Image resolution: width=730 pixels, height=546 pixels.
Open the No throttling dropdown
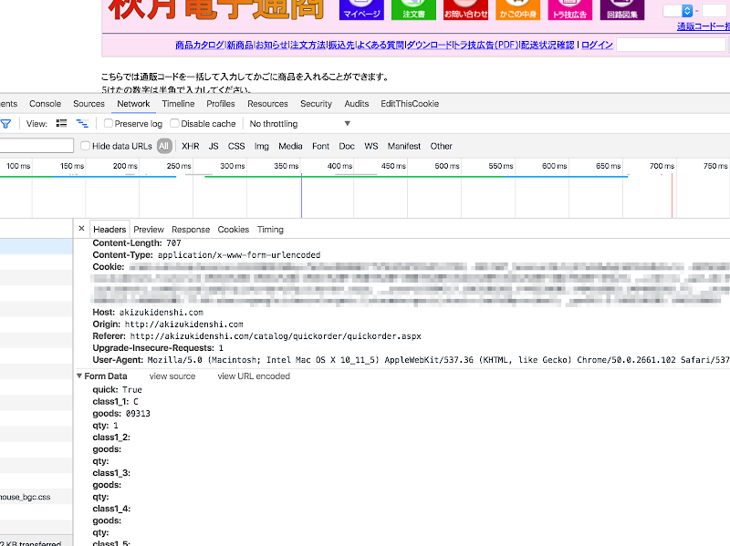pos(300,124)
